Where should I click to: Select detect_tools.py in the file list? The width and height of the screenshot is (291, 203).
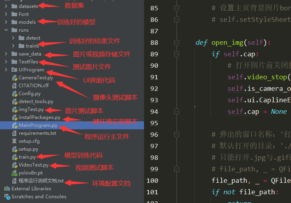click(36, 101)
